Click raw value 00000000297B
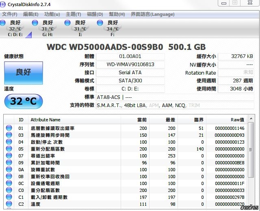This screenshot has height=211, width=260. tap(230, 198)
